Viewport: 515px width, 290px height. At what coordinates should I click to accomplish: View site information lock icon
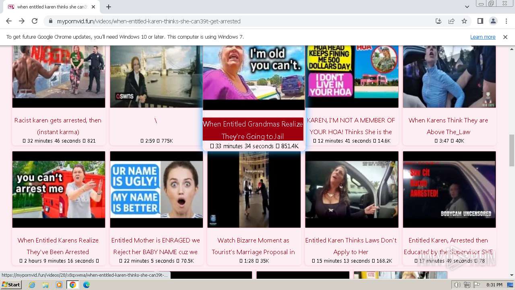(x=51, y=21)
